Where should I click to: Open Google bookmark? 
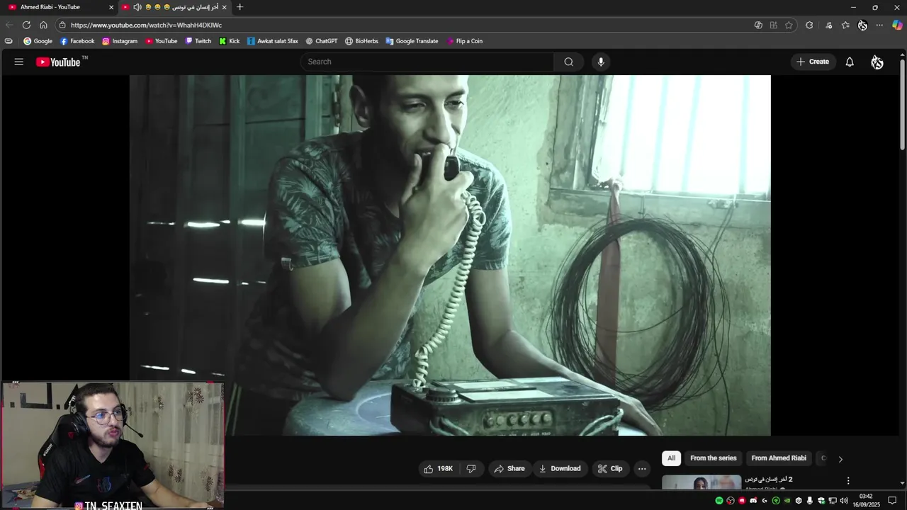pos(38,41)
